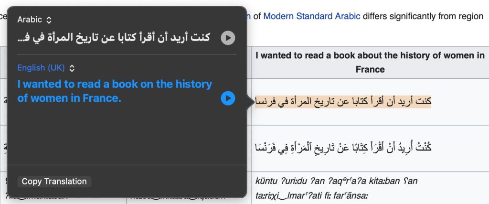This screenshot has width=489, height=204.
Task: Click the cut-off table cell under Copy Translation
Action: 67,194
